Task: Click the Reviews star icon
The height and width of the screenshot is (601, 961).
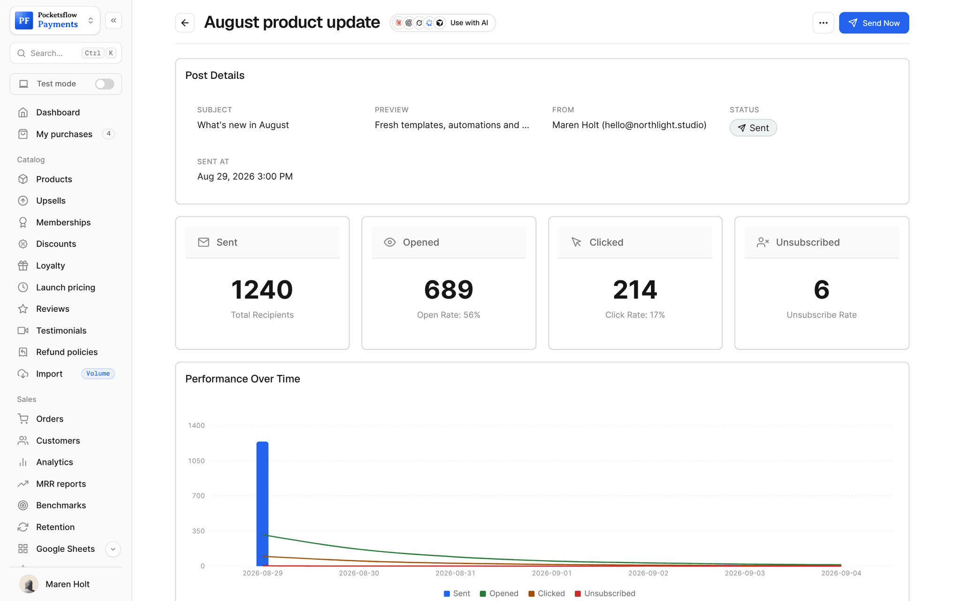Action: pos(23,308)
